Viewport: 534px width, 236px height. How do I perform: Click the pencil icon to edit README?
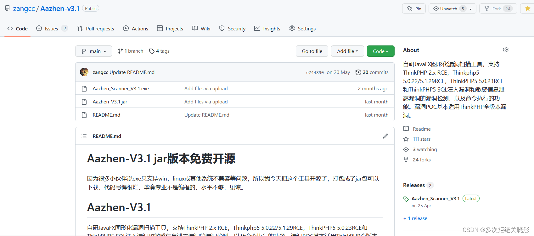(385, 136)
